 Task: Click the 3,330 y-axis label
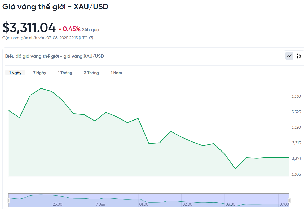[296, 96]
